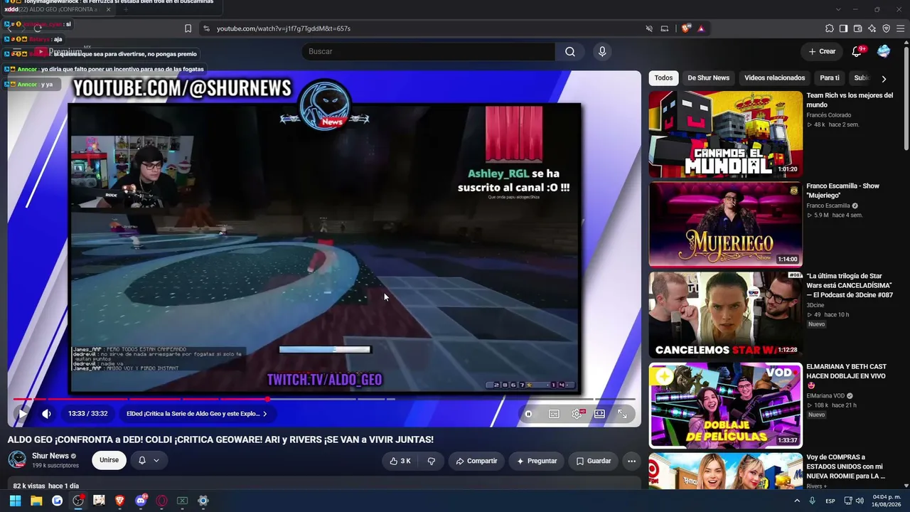Image resolution: width=910 pixels, height=512 pixels.
Task: Click the Unirse membership button
Action: point(109,460)
